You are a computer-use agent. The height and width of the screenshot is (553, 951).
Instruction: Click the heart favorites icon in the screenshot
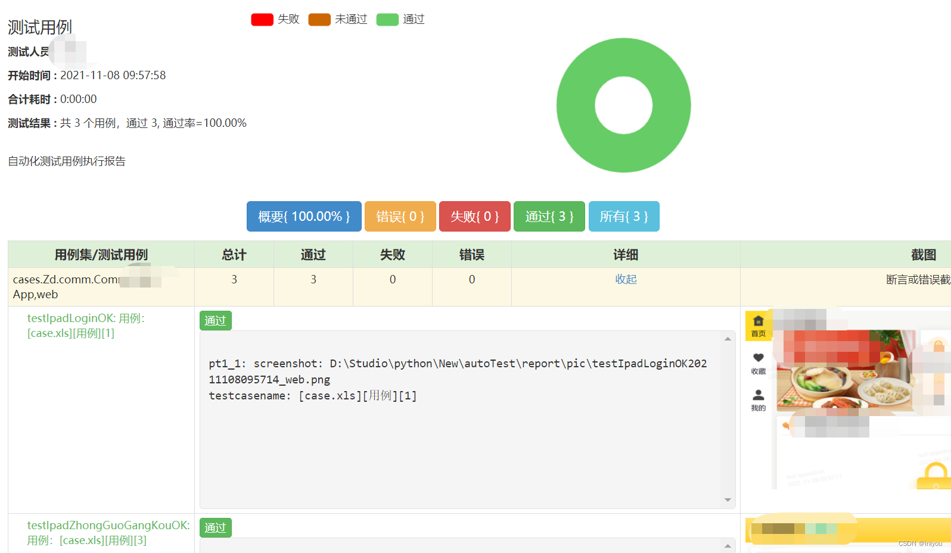(758, 358)
